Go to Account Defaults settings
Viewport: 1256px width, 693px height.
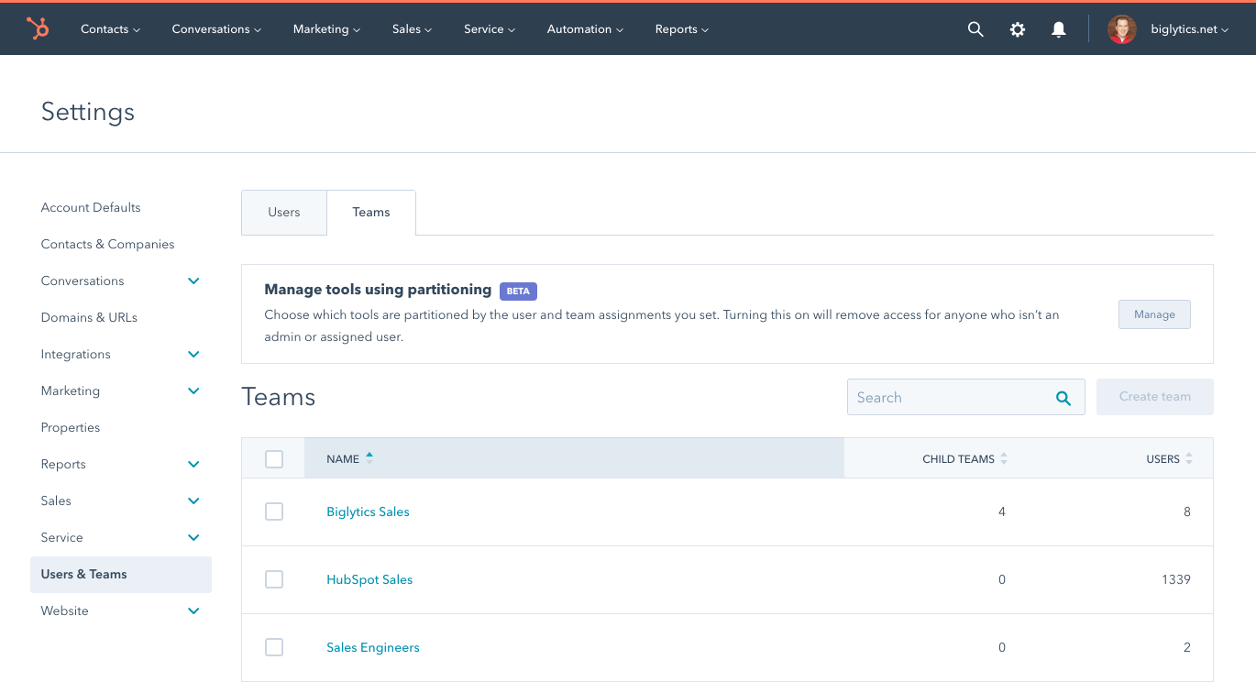91,207
